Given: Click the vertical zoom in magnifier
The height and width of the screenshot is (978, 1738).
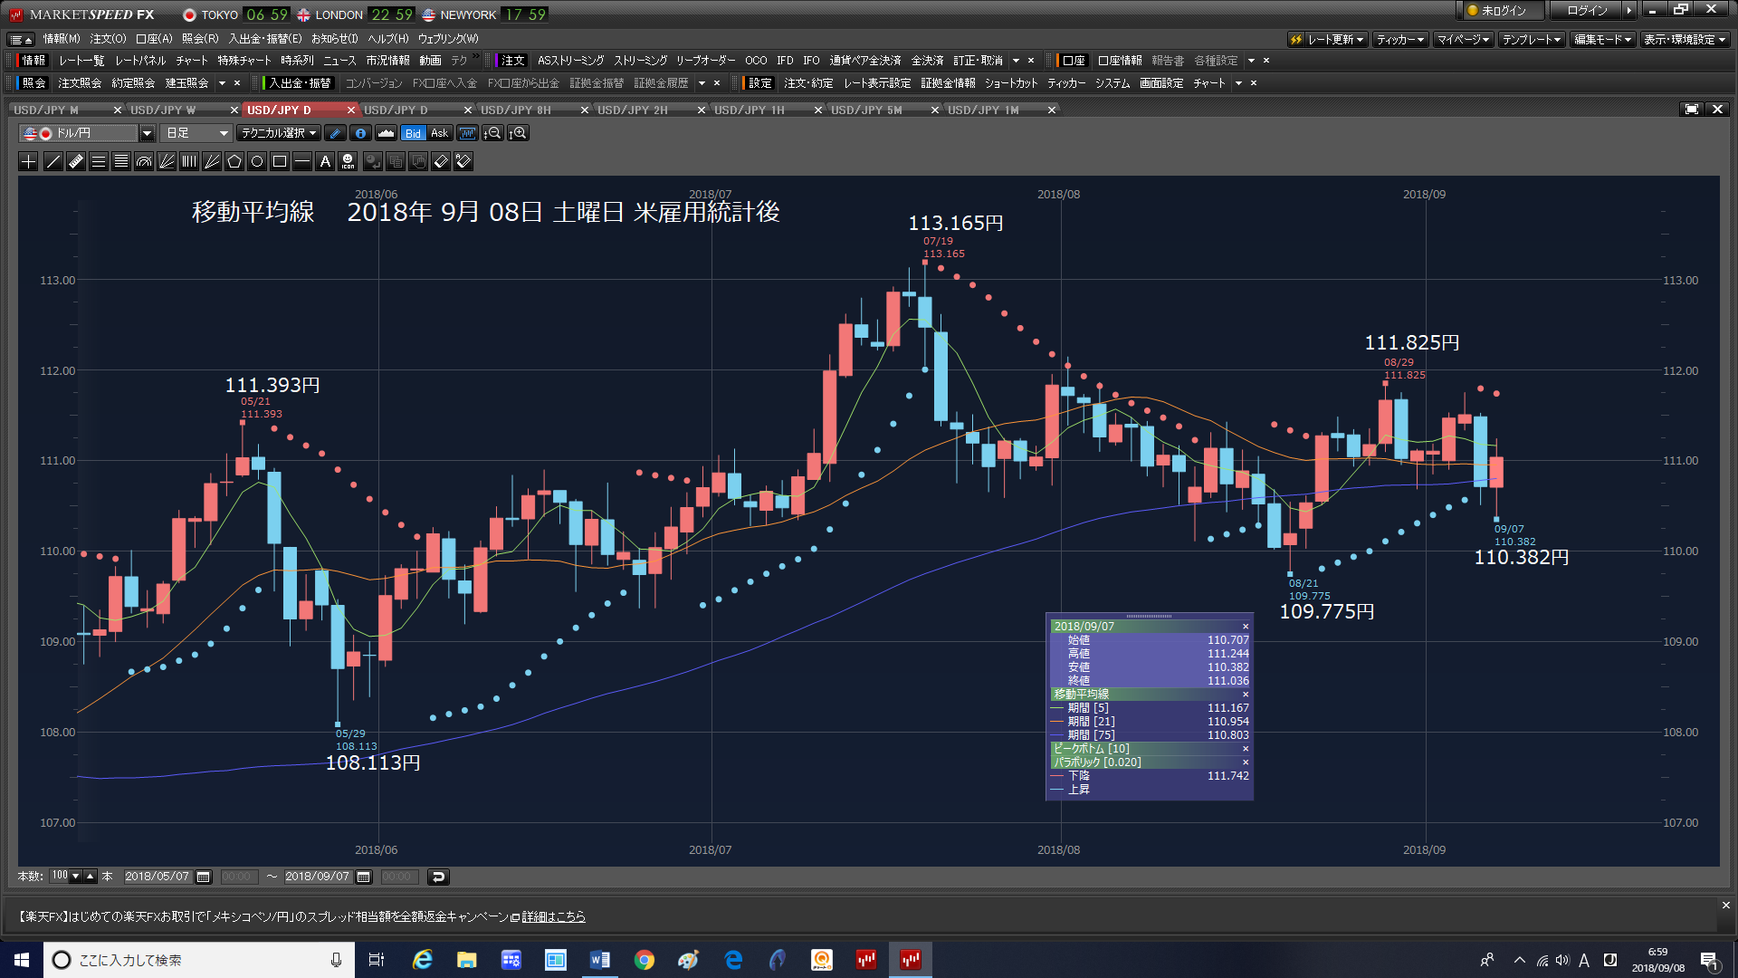Looking at the screenshot, I should [x=518, y=133].
